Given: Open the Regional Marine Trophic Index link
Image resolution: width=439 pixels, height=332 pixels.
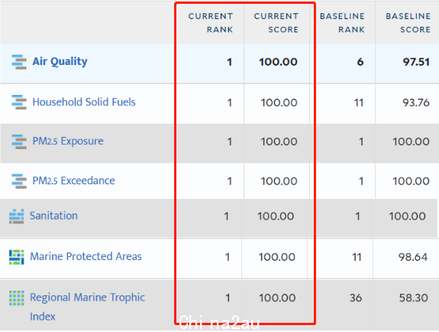Looking at the screenshot, I should pos(87,307).
